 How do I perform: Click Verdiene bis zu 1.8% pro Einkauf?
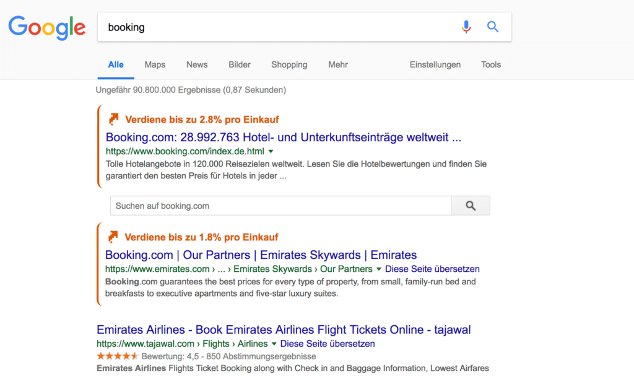click(x=201, y=237)
